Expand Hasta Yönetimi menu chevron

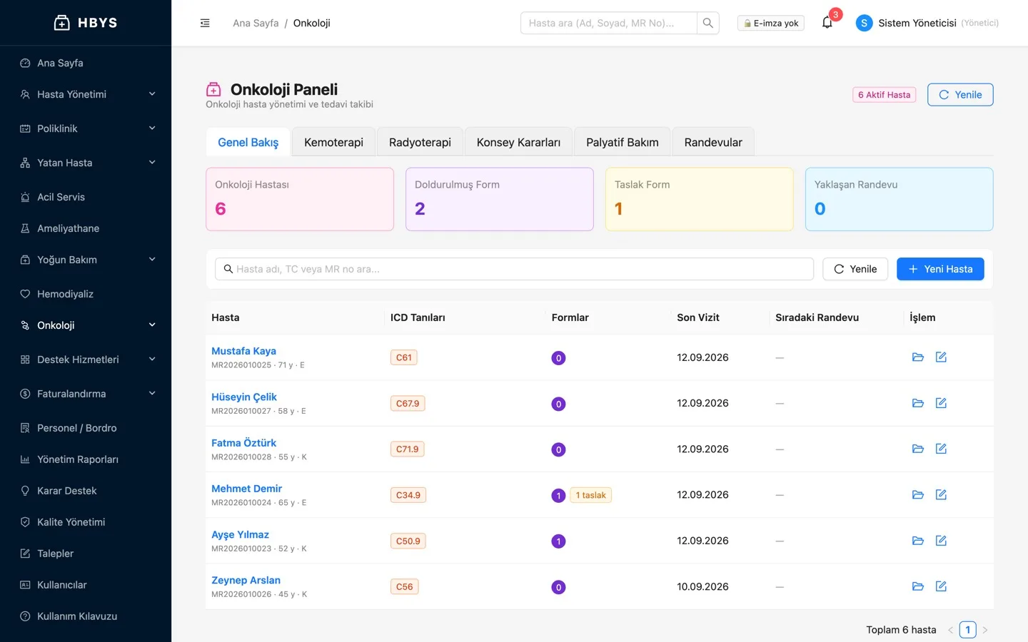coord(152,94)
